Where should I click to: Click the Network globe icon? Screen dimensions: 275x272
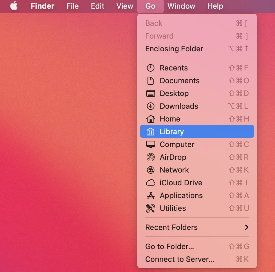[x=150, y=170]
